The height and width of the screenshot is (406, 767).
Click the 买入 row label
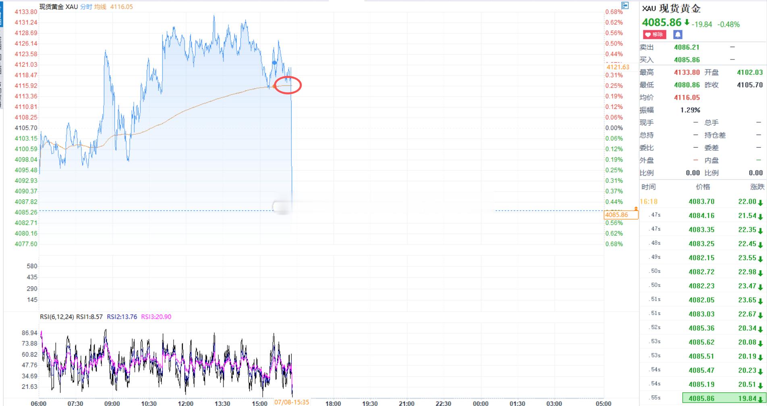coord(647,60)
